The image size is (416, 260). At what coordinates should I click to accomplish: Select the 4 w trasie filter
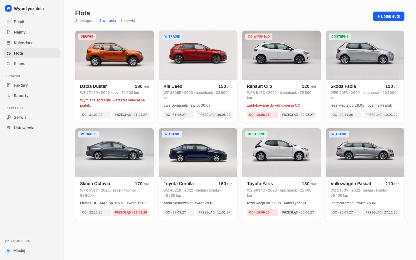(107, 21)
